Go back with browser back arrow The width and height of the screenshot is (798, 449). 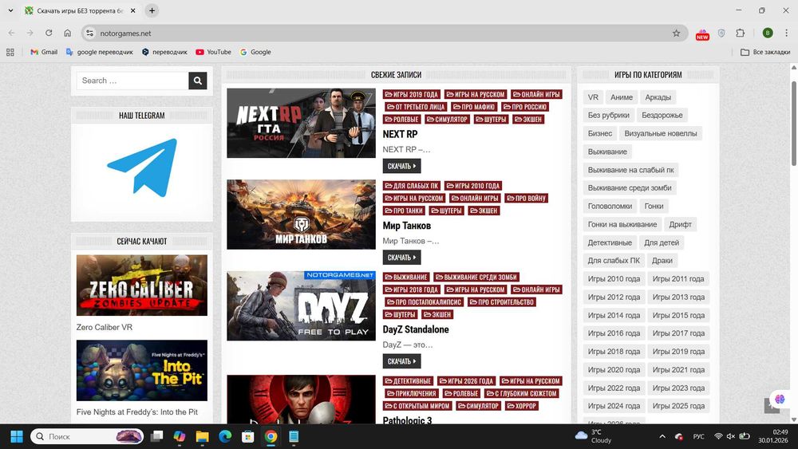pyautogui.click(x=12, y=33)
